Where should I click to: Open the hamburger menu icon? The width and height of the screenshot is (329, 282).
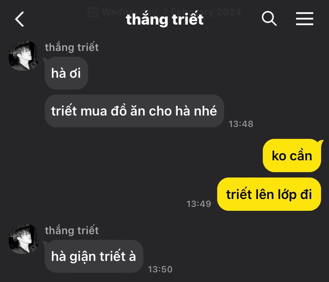(x=304, y=19)
